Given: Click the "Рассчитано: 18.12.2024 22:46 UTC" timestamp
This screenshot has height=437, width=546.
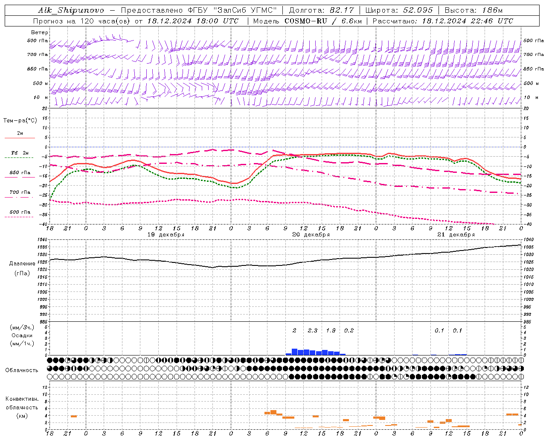Looking at the screenshot, I should pos(443,21).
